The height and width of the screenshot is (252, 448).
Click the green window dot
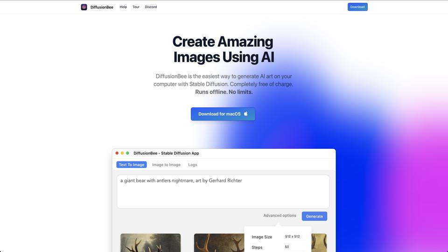coord(127,153)
